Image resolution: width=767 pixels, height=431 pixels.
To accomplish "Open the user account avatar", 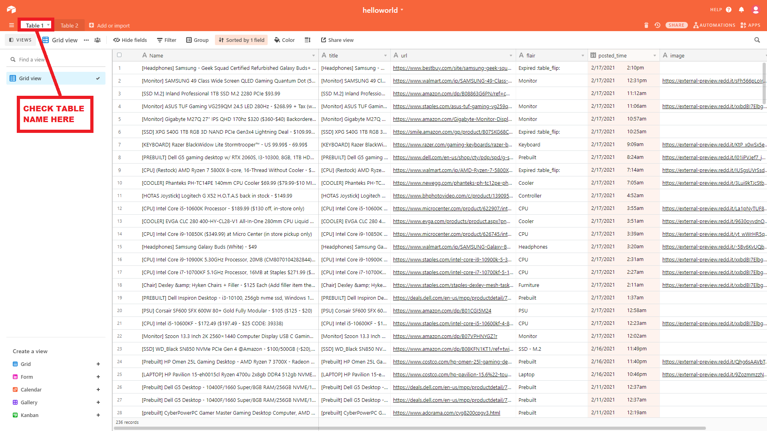I will (755, 10).
